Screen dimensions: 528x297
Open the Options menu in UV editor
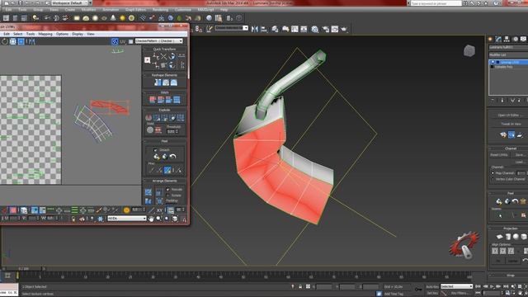(63, 34)
